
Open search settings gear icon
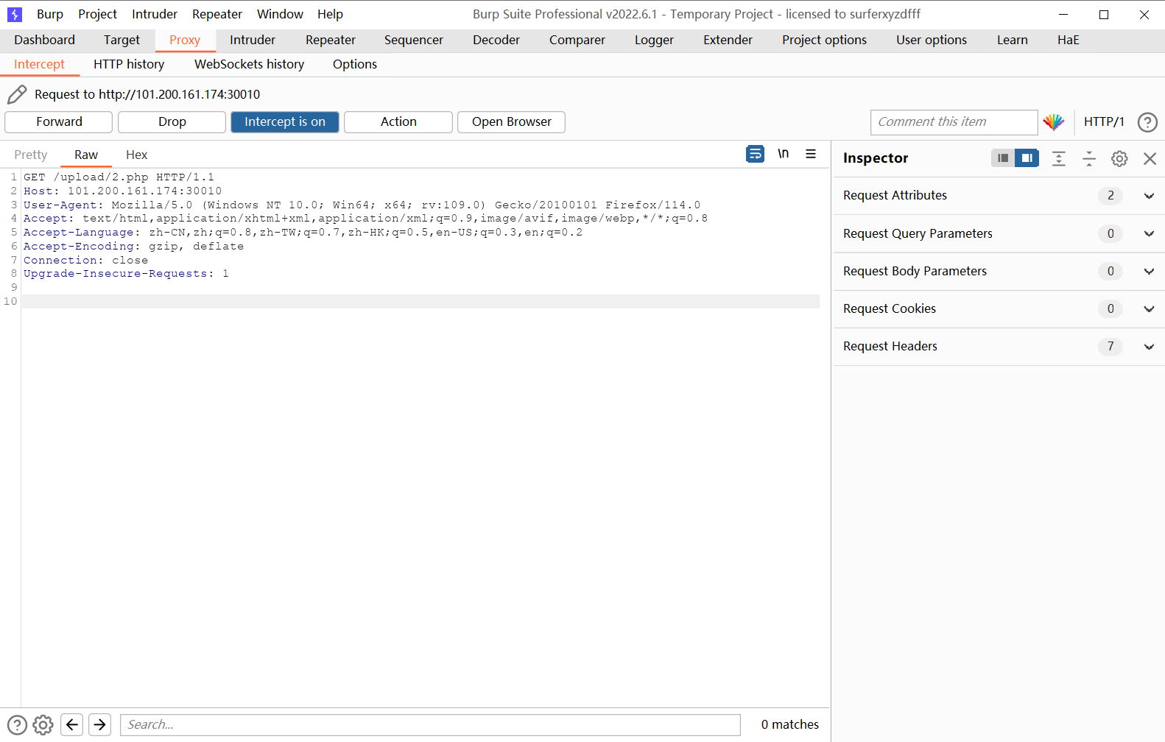coord(43,725)
